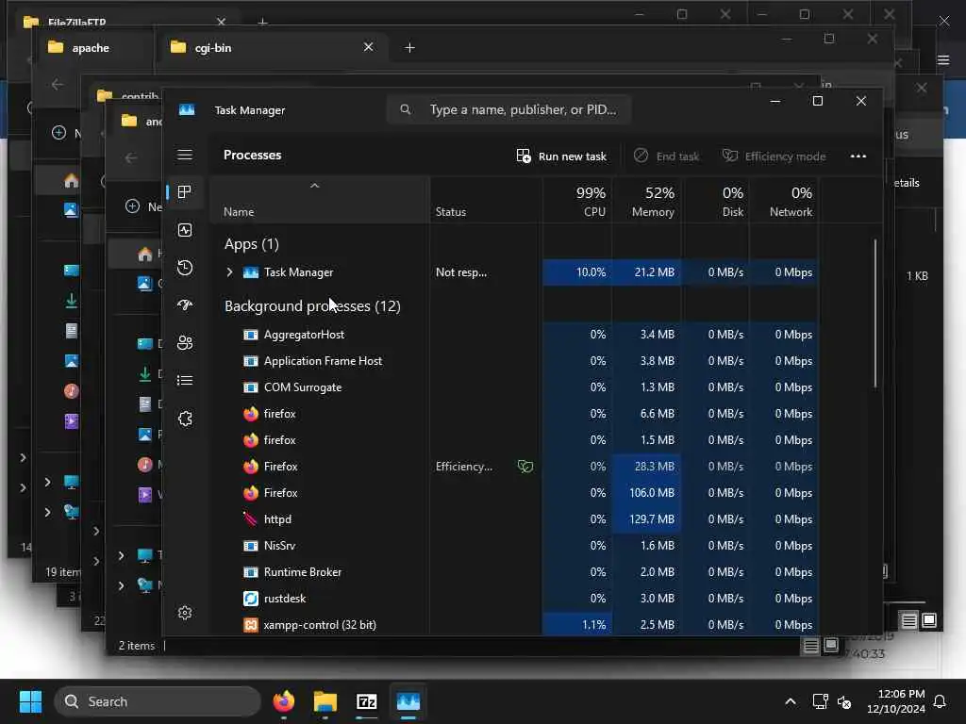Select the NisSrv process

[x=516, y=546]
